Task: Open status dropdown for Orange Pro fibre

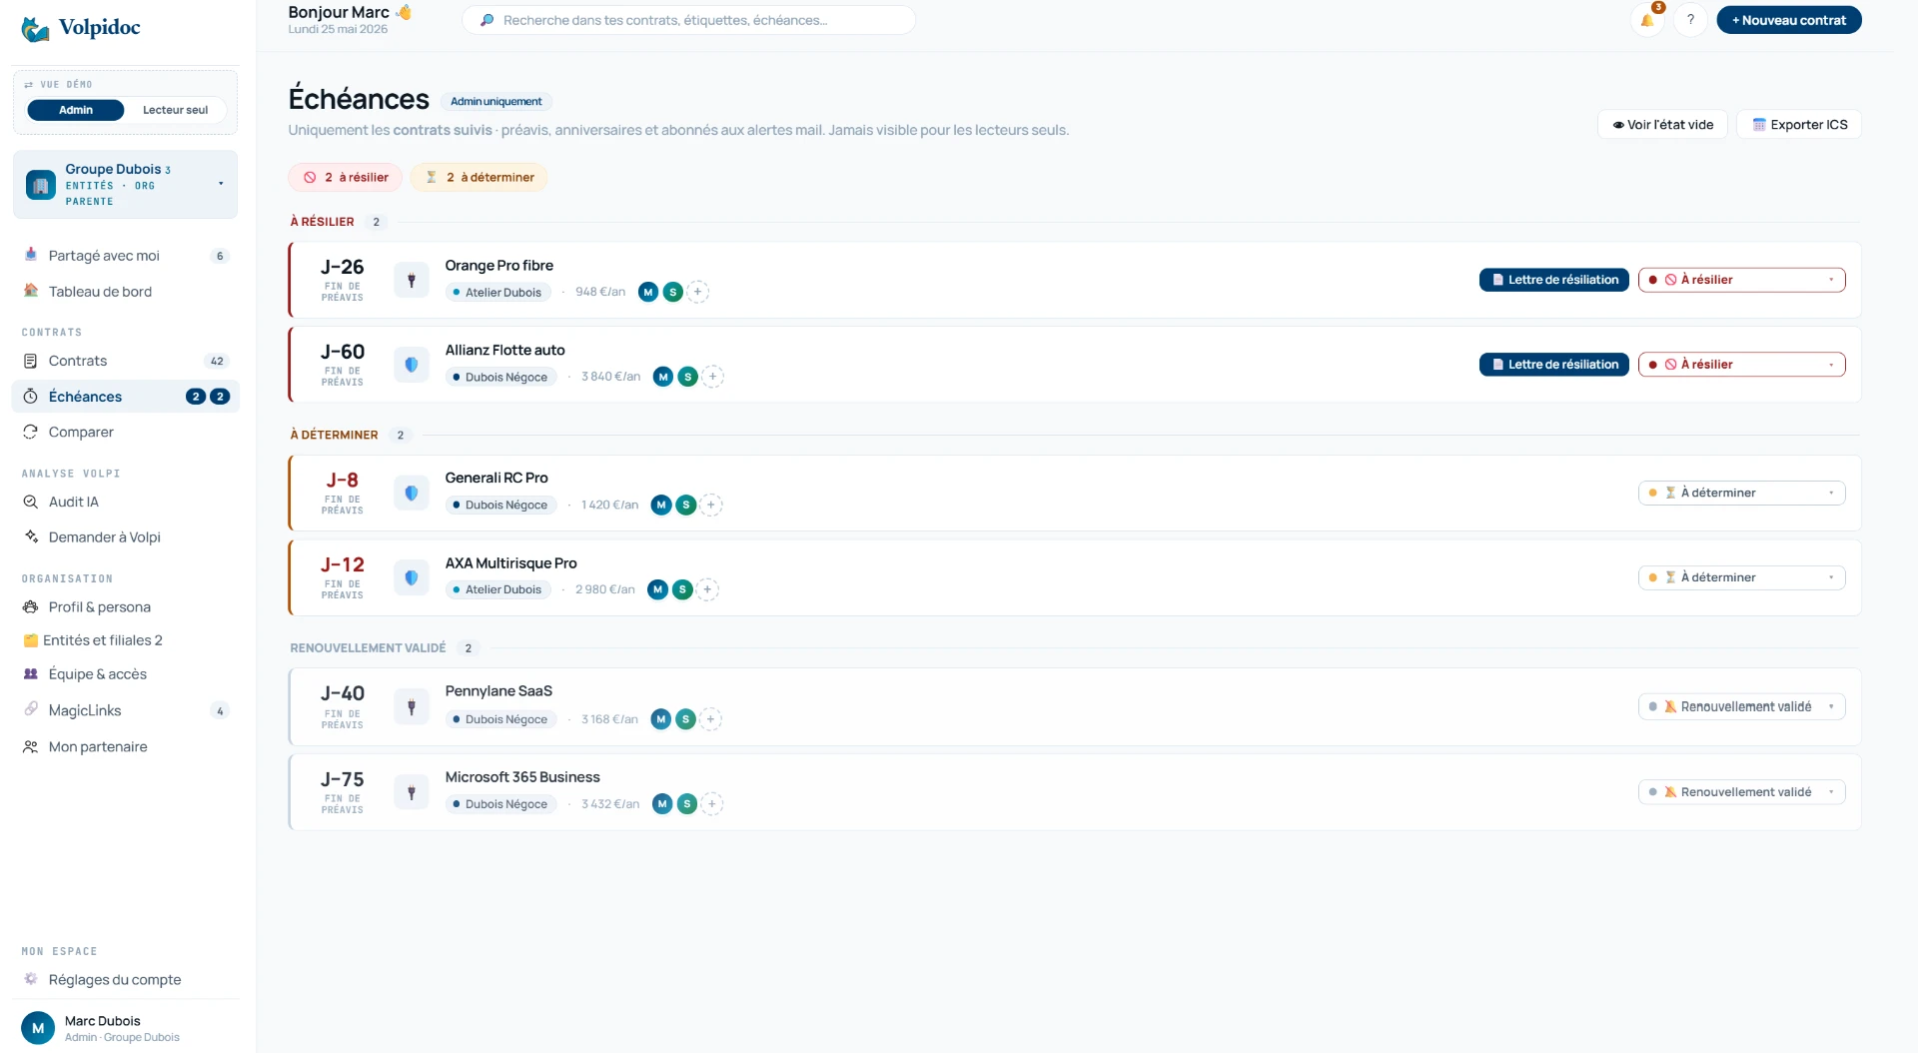Action: pyautogui.click(x=1742, y=281)
